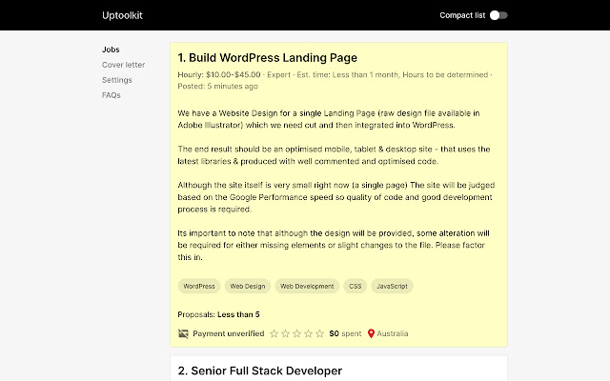Click the Payment unverified text
Viewport: 610px width, 381px height.
click(x=229, y=333)
